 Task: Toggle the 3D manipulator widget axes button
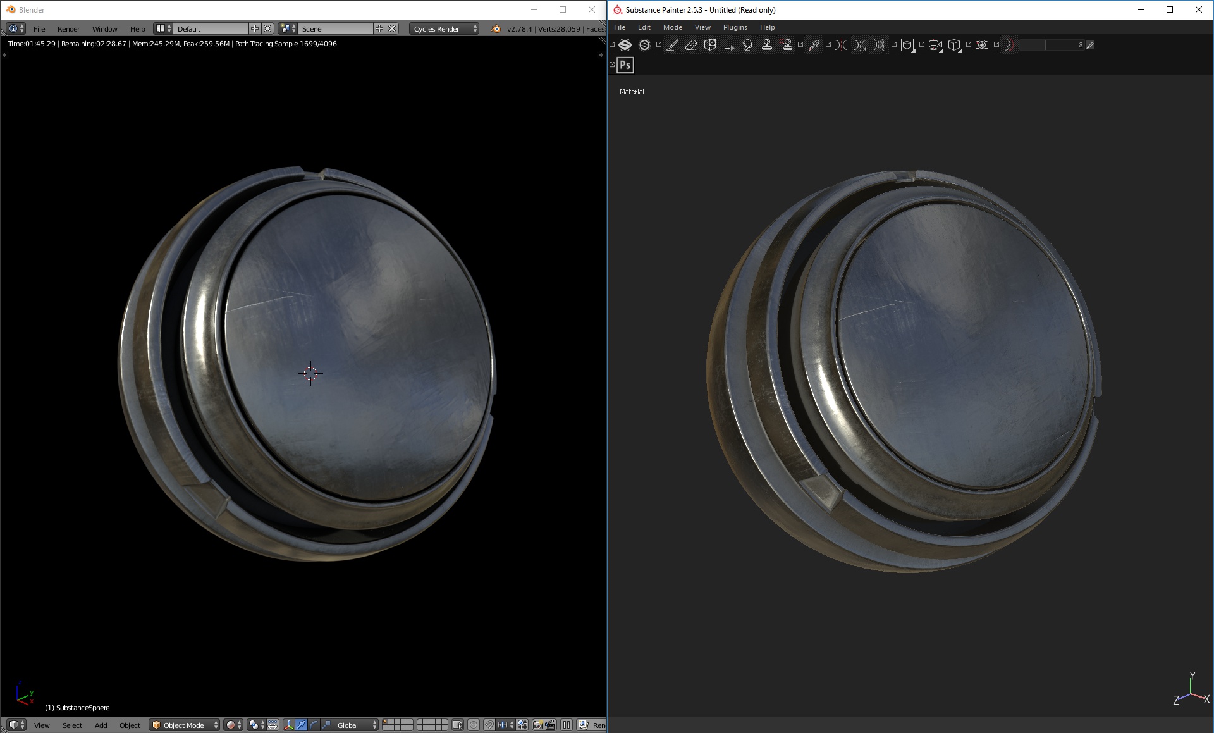(289, 725)
